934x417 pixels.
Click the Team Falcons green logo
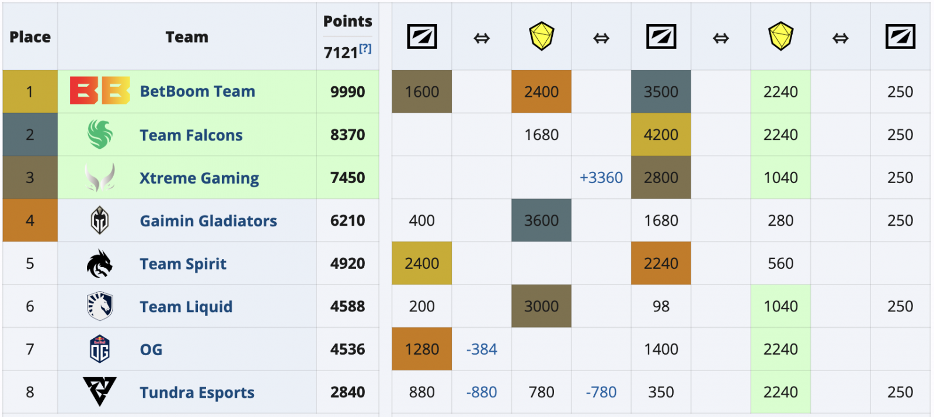tap(100, 134)
